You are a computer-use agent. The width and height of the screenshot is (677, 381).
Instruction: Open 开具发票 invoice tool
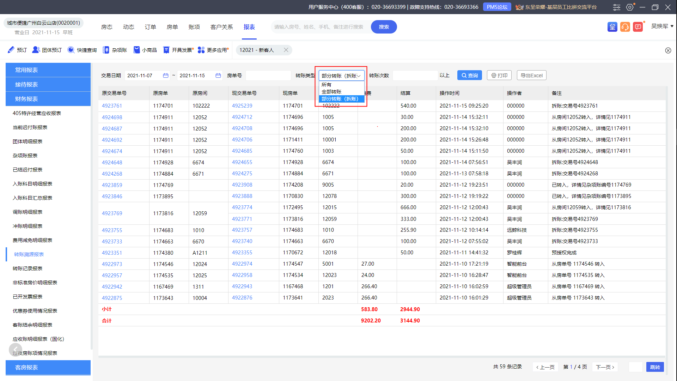click(178, 50)
